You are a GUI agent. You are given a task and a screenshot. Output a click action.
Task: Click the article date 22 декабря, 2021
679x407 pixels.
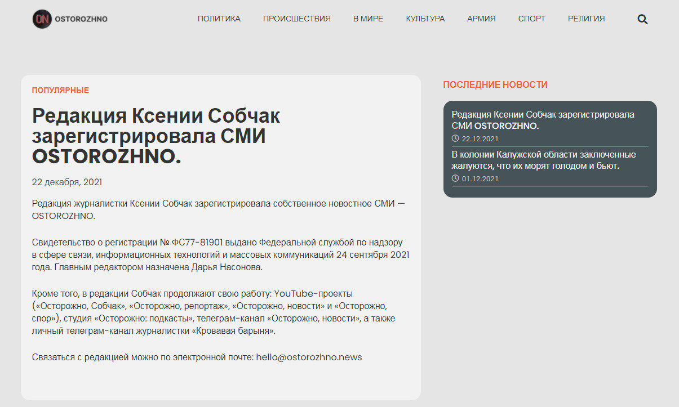pyautogui.click(x=67, y=182)
